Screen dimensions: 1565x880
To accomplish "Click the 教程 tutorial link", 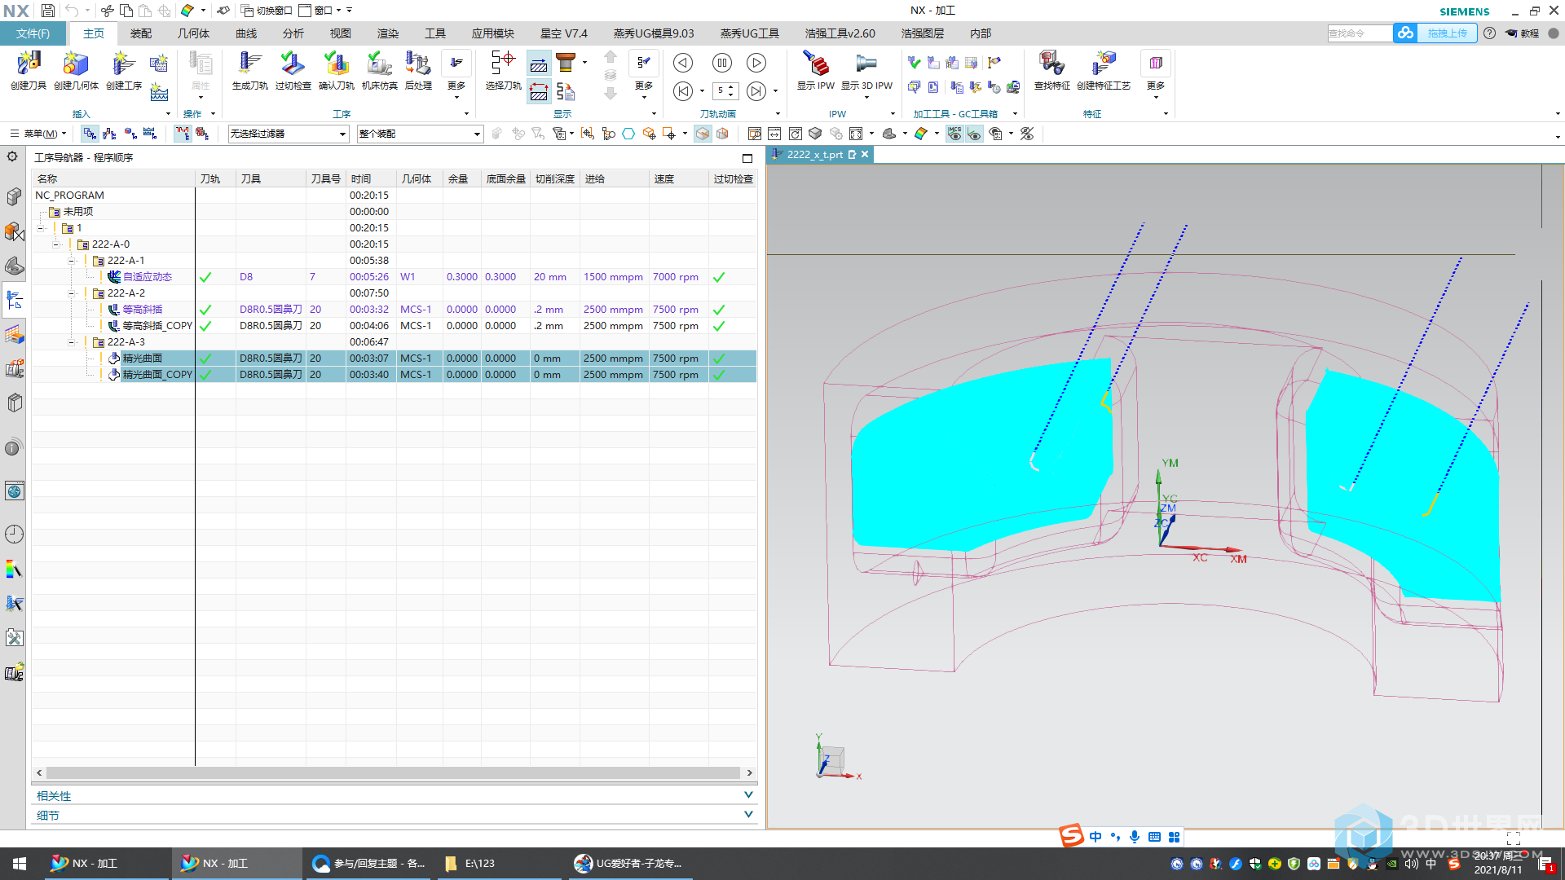I will [1522, 33].
